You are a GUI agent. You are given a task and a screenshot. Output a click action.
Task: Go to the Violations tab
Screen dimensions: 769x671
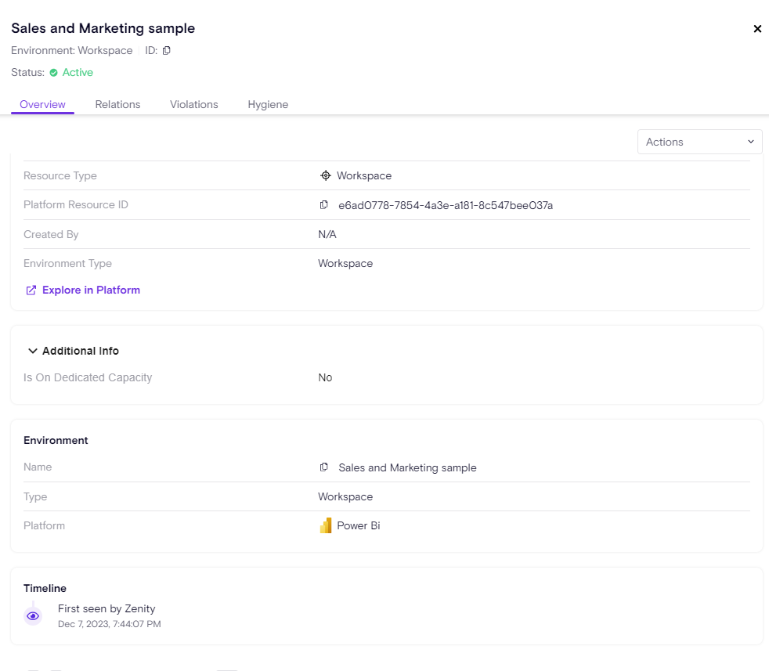pos(194,104)
